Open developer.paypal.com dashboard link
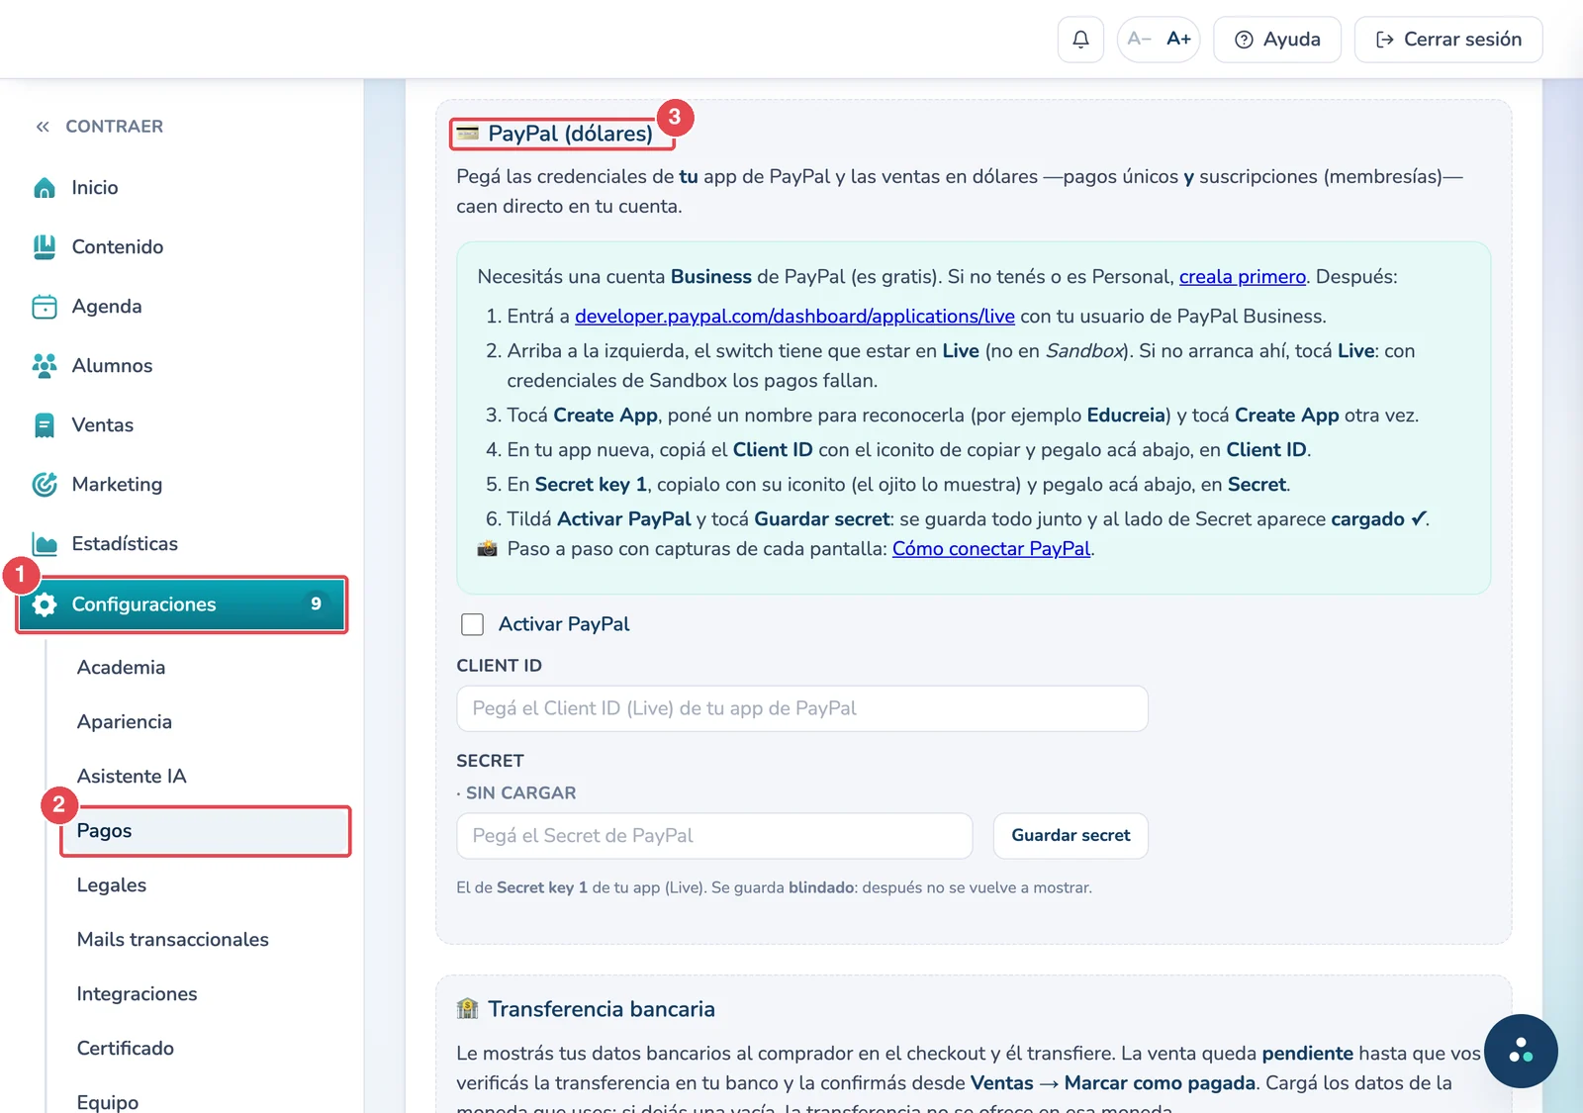The image size is (1583, 1113). pyautogui.click(x=794, y=317)
